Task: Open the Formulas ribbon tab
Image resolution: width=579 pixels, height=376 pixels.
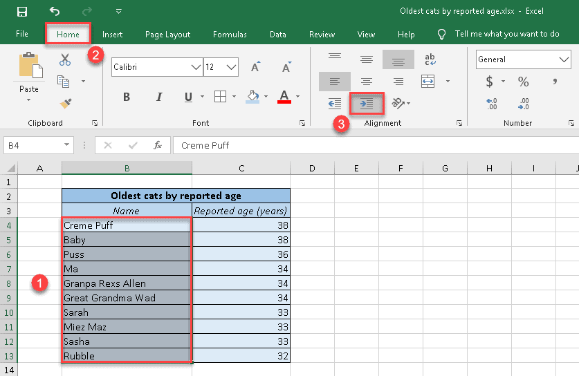Action: (x=230, y=35)
